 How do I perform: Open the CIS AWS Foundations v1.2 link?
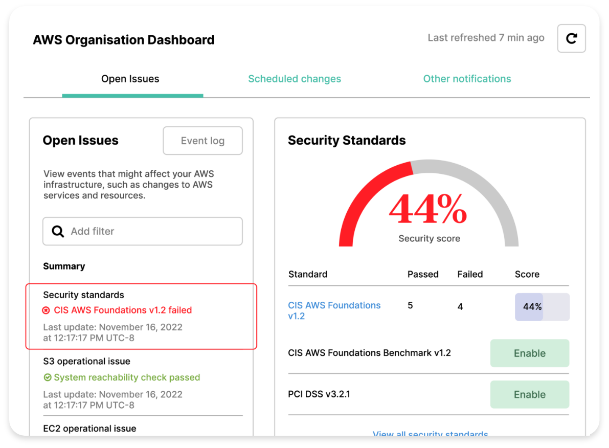(334, 310)
